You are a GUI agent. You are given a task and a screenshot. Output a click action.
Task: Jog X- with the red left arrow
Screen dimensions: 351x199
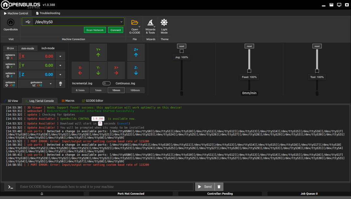[x=80, y=70]
